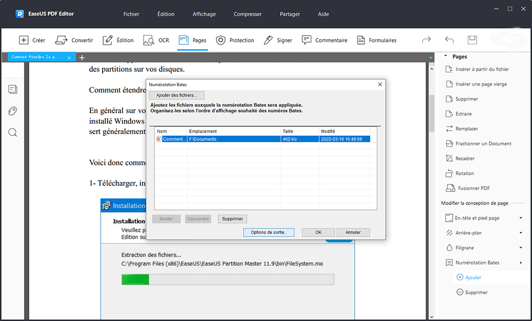
Task: Select the Comment... file row
Action: click(263, 139)
